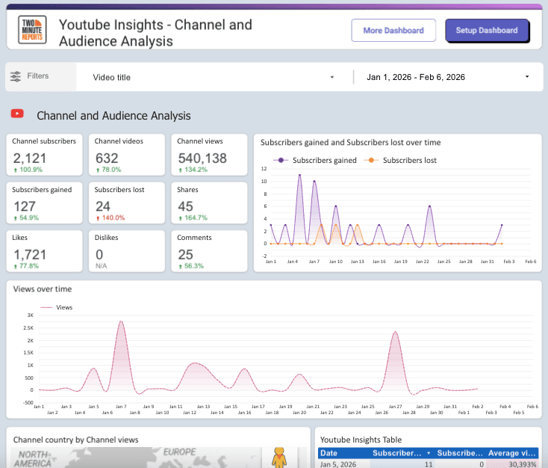Viewport: 548px width, 468px height.
Task: Click the Subscribe... lost column header
Action: (460, 453)
